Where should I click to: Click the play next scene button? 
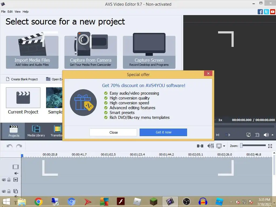pos(227,135)
